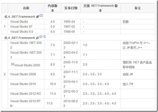158x112 pixels.
Task: Click the 发布日期 column header
Action: 71,8
